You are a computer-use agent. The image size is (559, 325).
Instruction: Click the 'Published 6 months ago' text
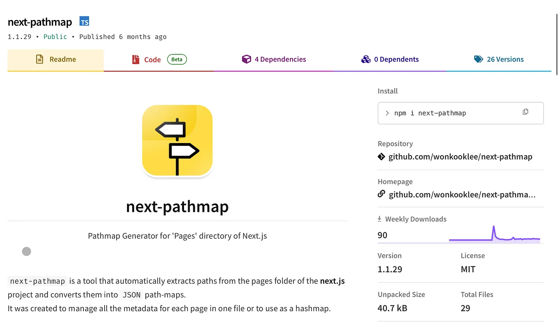click(123, 37)
